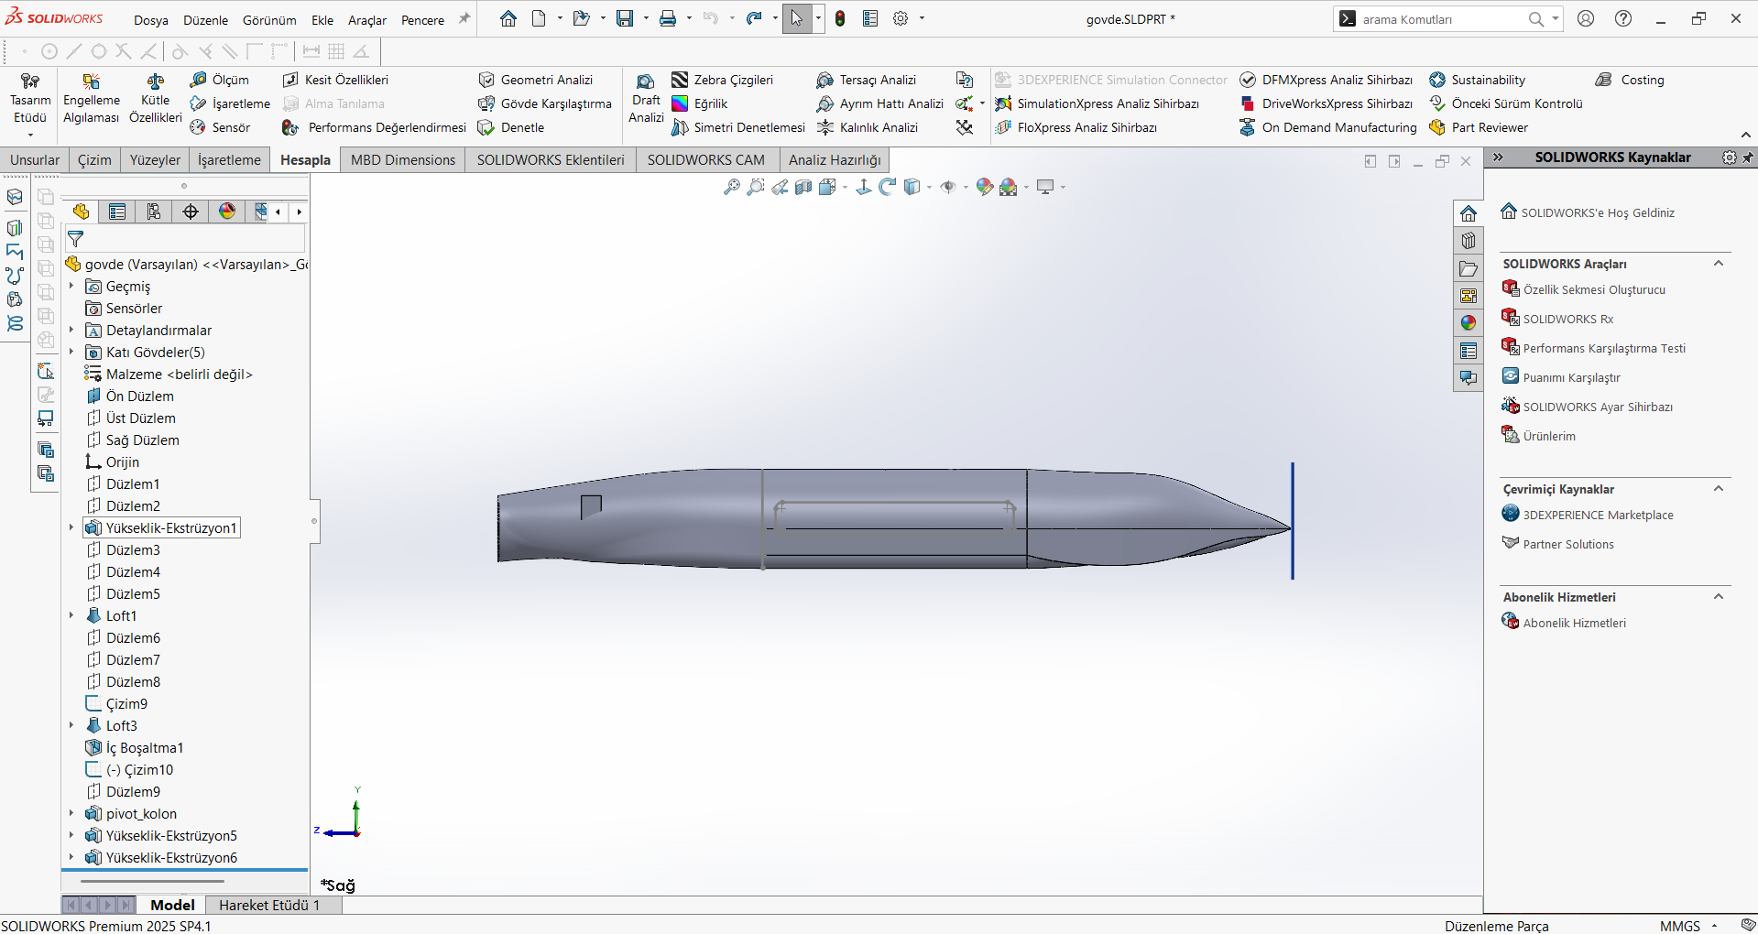Open the Araçlar menu
The height and width of the screenshot is (934, 1758).
[x=367, y=19]
